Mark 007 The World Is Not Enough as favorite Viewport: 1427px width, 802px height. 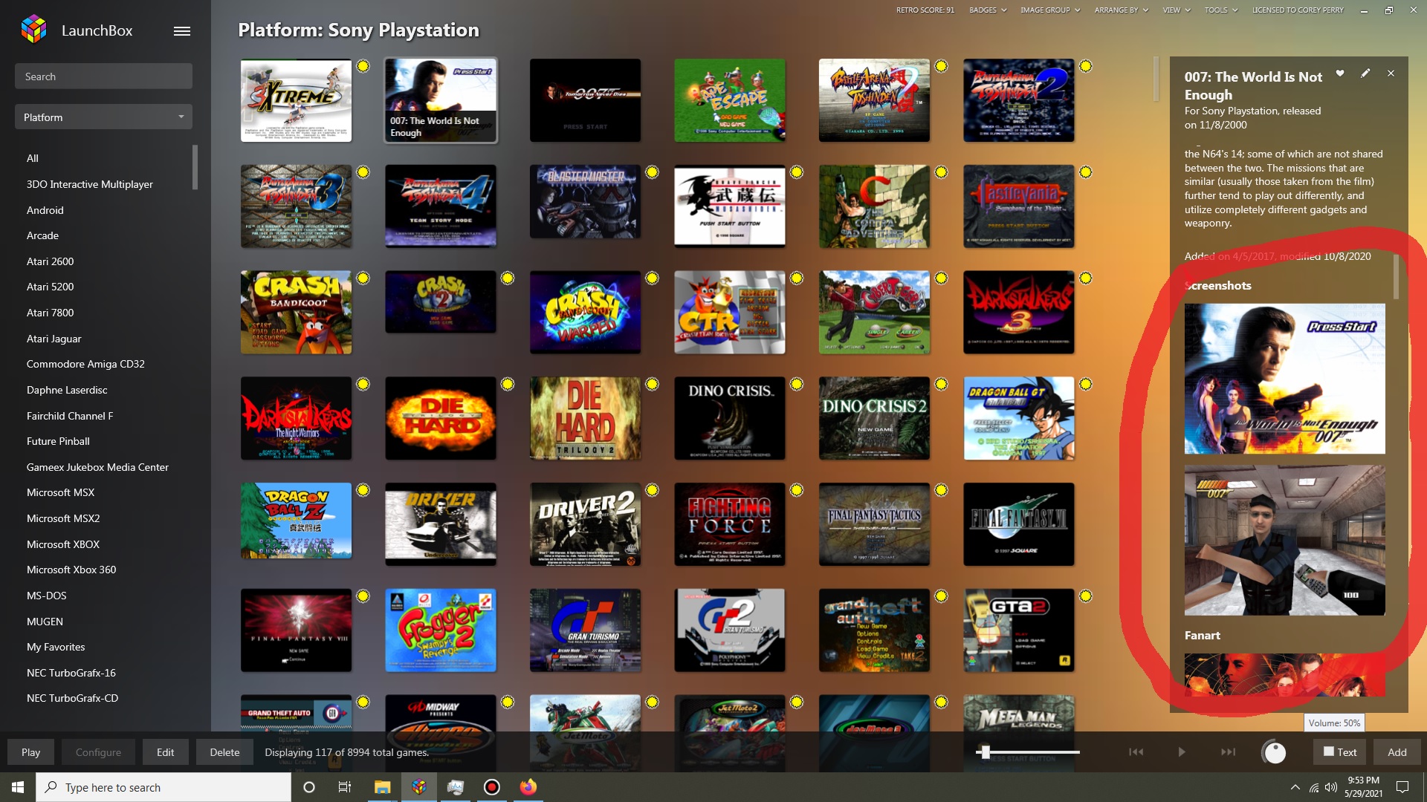coord(1340,74)
